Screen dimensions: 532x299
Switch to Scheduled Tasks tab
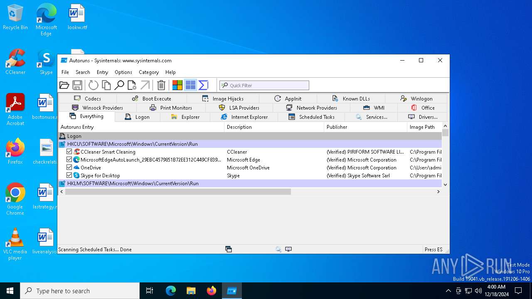coord(311,117)
